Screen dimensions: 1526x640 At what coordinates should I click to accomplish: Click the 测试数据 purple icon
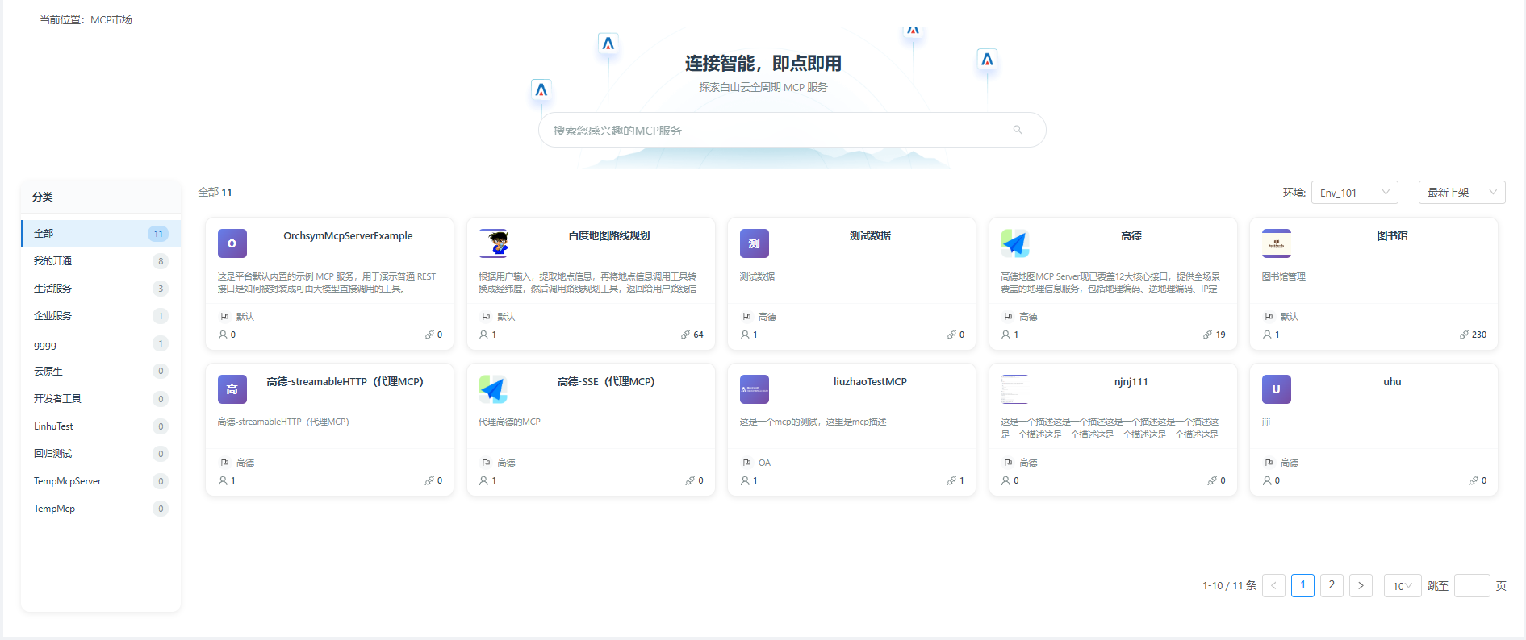(x=754, y=243)
